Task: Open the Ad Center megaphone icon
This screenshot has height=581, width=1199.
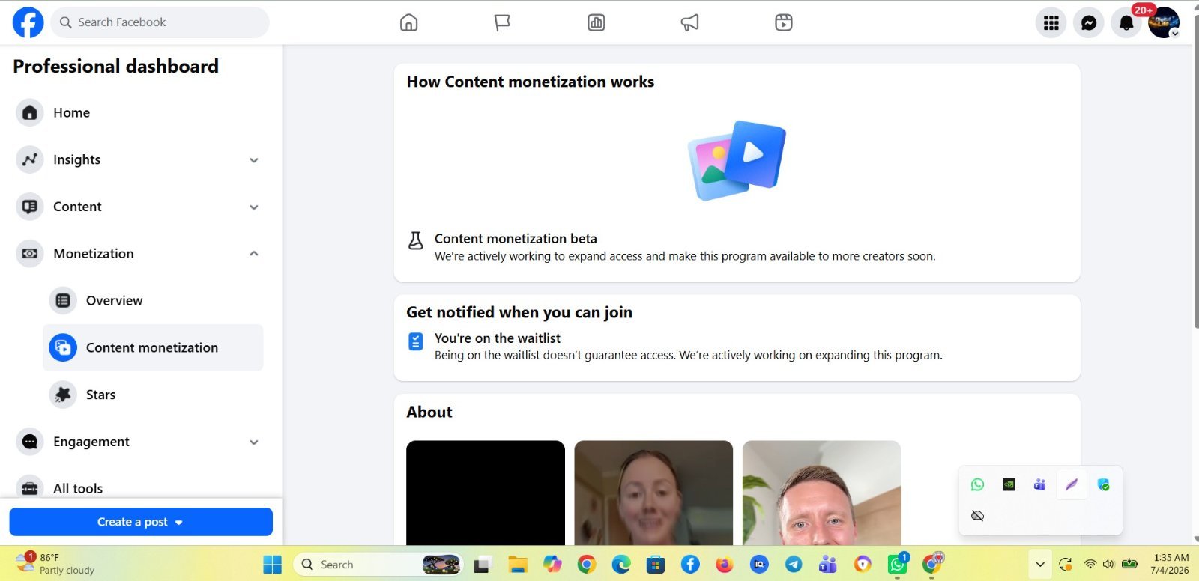Action: (689, 22)
